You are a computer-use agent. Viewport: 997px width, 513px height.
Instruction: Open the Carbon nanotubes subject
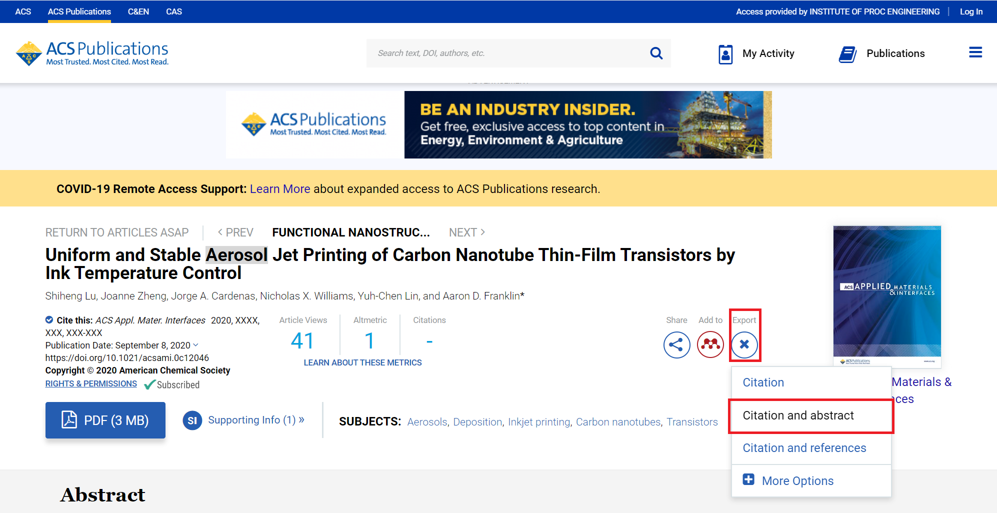pyautogui.click(x=618, y=422)
